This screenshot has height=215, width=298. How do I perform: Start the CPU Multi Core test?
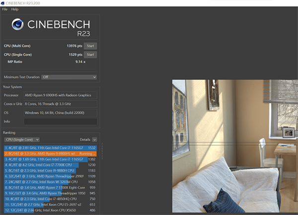click(90, 46)
